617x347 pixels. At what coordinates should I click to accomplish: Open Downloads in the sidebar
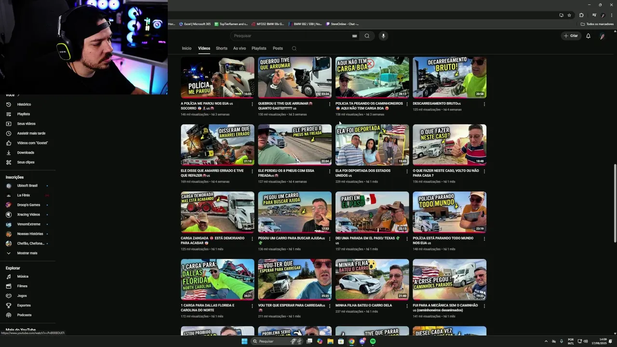click(x=26, y=153)
